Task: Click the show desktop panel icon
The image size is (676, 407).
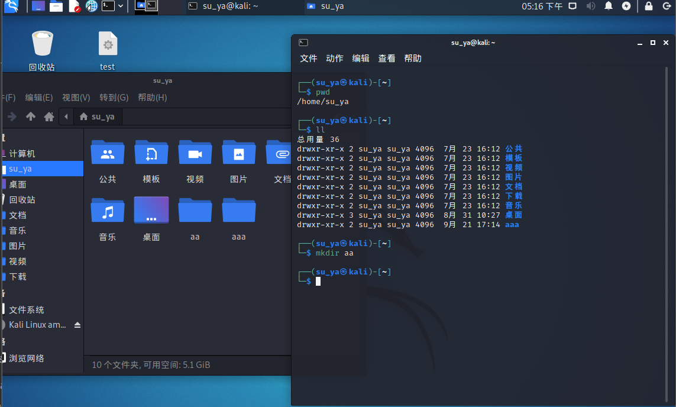Action: coord(38,6)
